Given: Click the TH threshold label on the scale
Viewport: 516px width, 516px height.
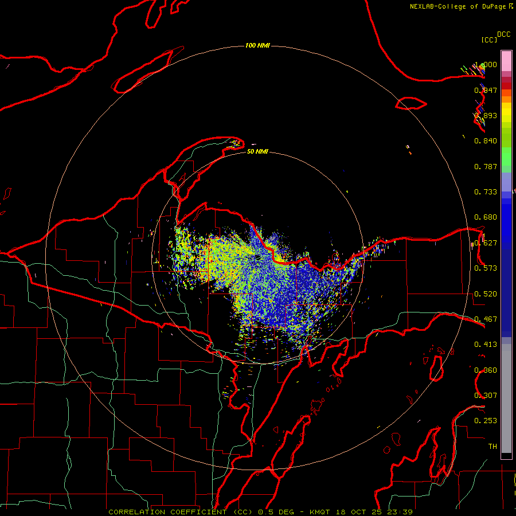Looking at the screenshot, I should click(x=492, y=447).
